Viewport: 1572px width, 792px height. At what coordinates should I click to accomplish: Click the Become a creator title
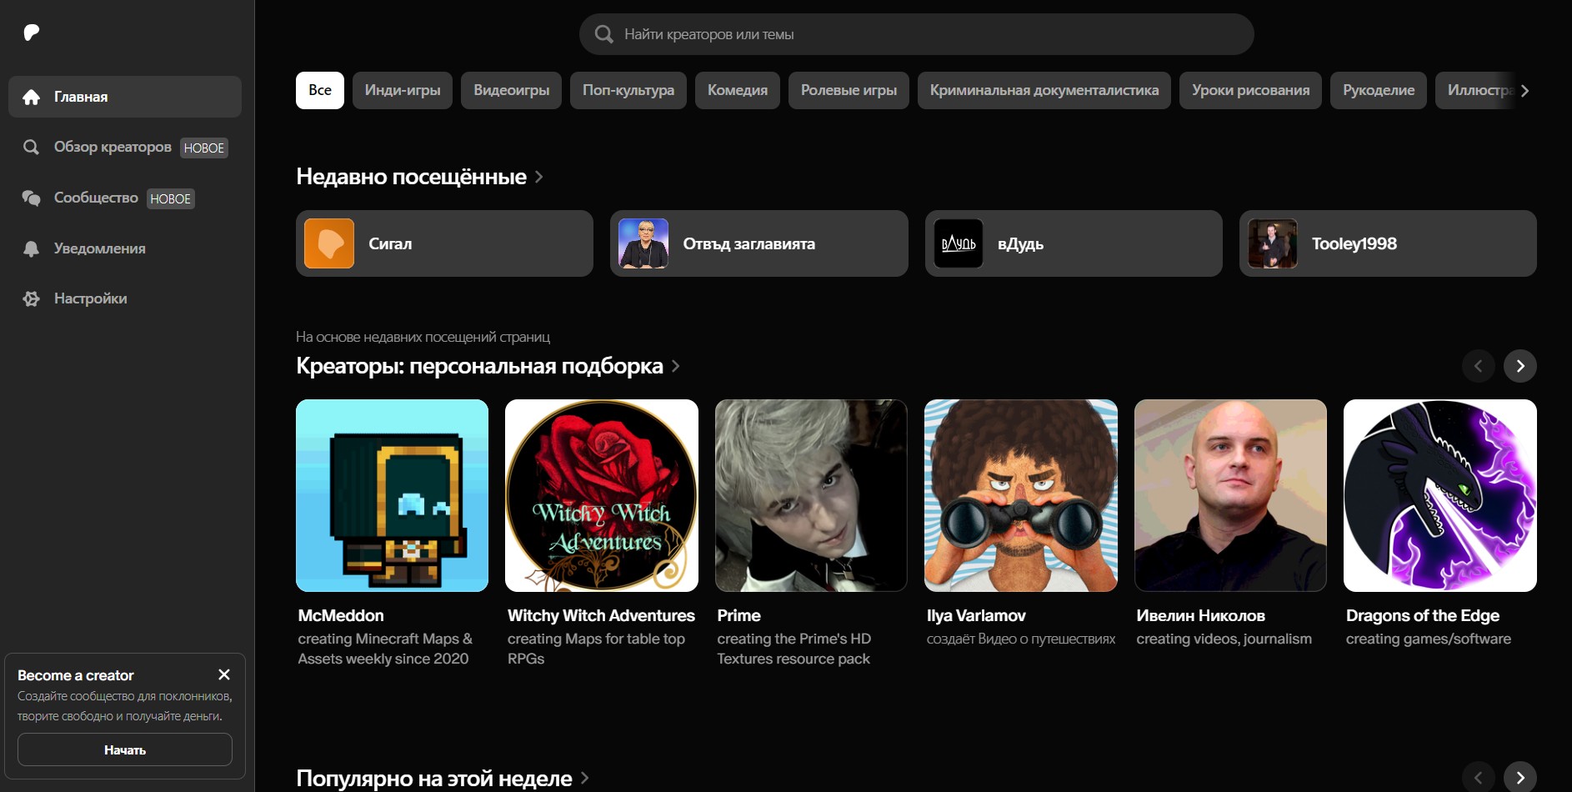coord(76,675)
